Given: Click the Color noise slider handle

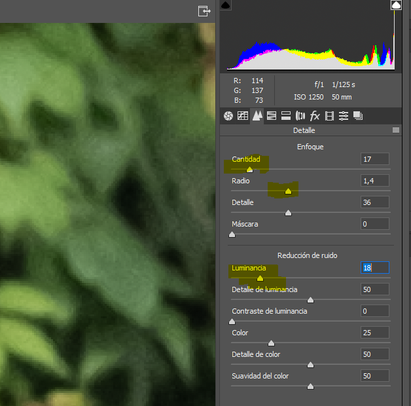Looking at the screenshot, I should (x=272, y=343).
